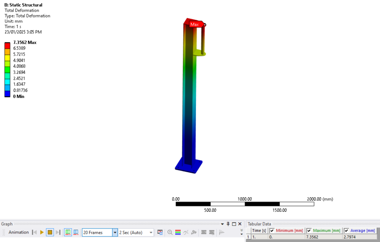Uncheck the Minimum [mm] column checkbox
Viewport: 380px width, 242px height.
pos(271,230)
